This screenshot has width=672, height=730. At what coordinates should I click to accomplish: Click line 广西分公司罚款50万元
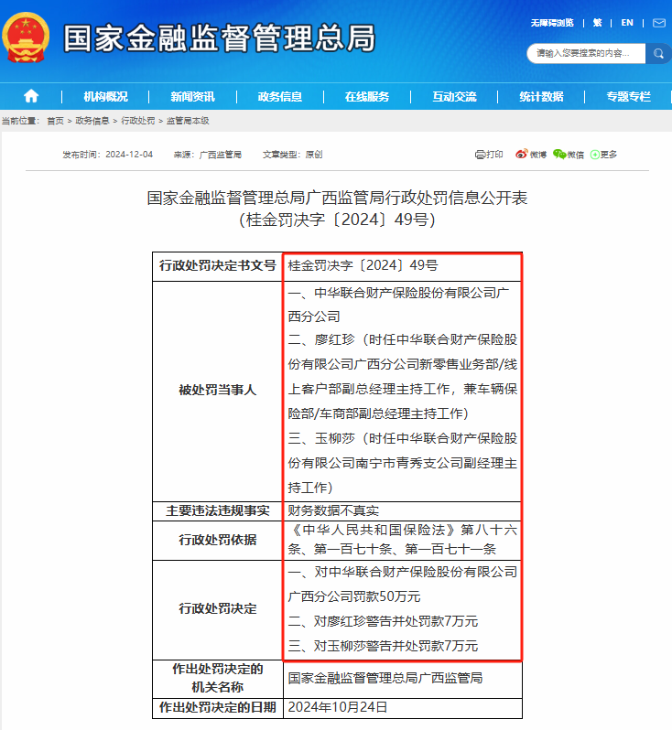pyautogui.click(x=354, y=596)
